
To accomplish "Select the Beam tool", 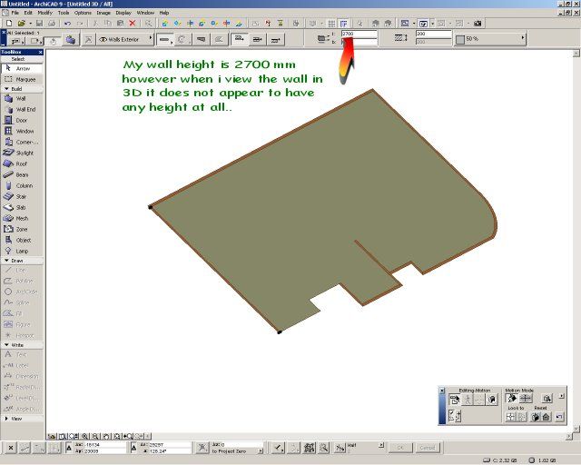I will [x=22, y=174].
